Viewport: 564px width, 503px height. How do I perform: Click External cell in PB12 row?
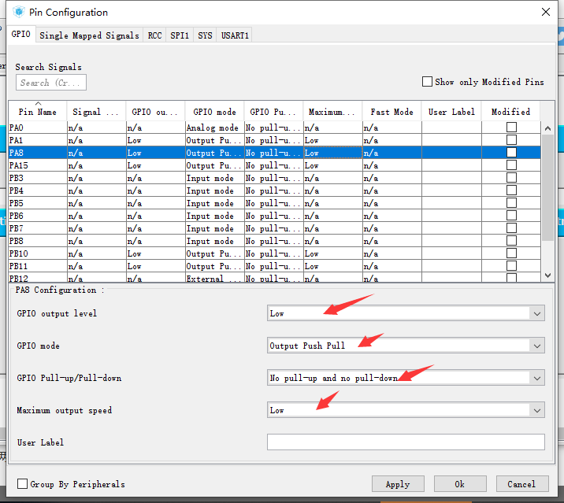214,278
